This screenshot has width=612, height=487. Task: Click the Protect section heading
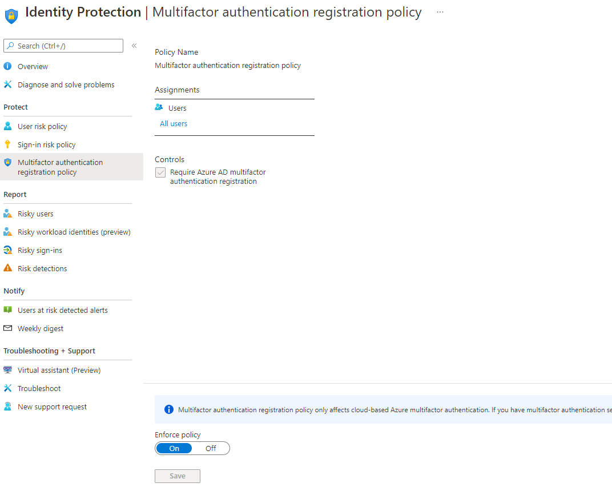(x=15, y=107)
